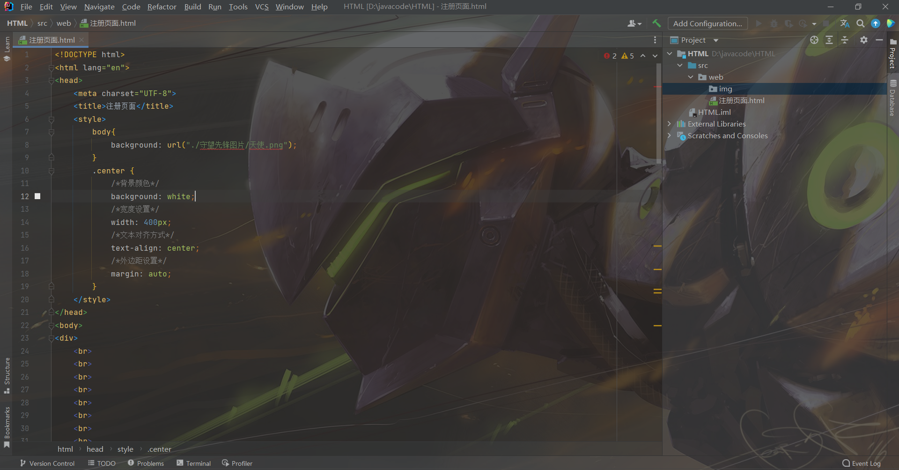
Task: Open run options dropdown arrow next to the Profiler run icon
Action: (x=814, y=23)
